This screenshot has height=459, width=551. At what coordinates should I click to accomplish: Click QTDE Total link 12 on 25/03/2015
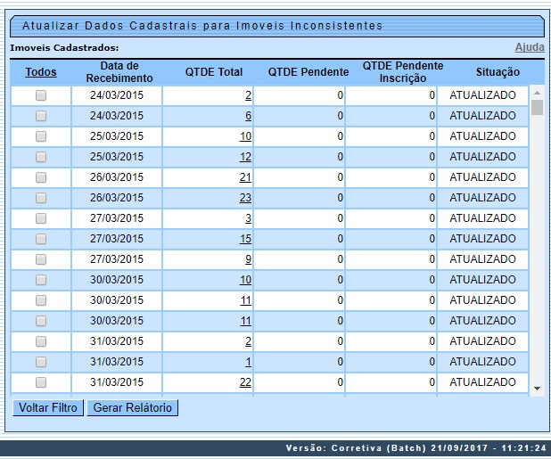tap(245, 157)
